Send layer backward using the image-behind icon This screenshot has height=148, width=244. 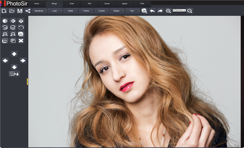(x=5, y=41)
